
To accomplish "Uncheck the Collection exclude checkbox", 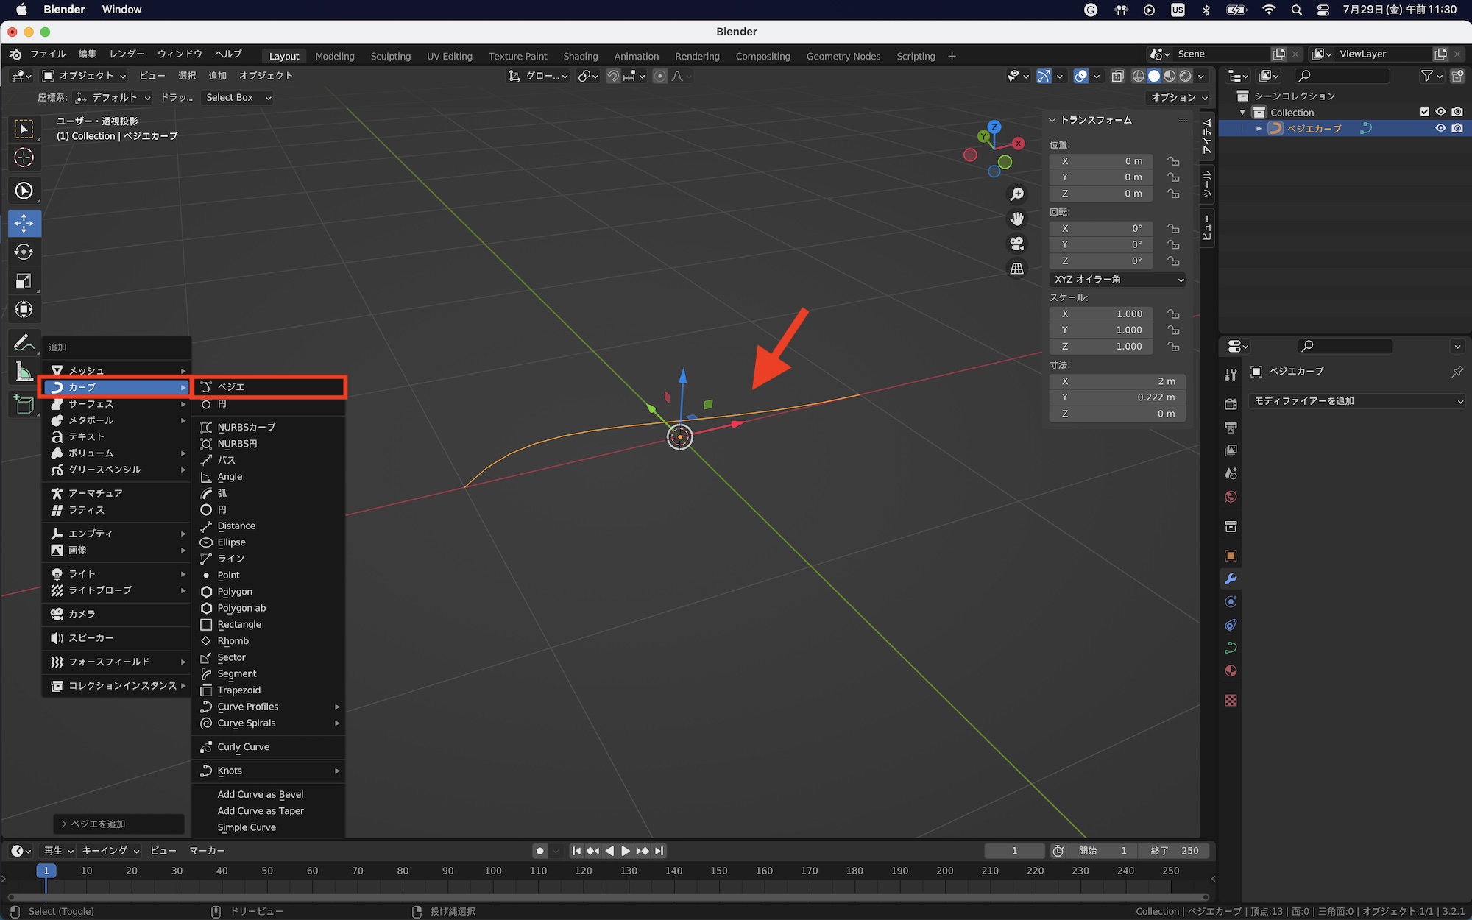I will [x=1424, y=112].
